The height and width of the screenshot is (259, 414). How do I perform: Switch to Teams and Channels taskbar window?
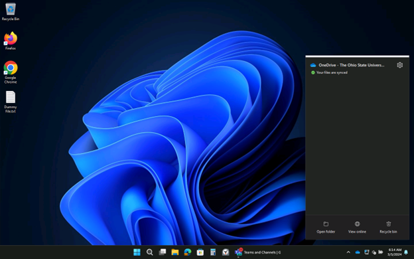[x=258, y=252]
